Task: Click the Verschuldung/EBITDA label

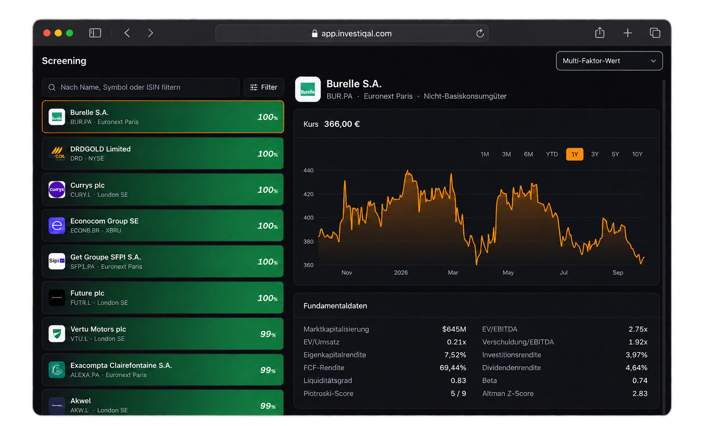Action: (518, 342)
